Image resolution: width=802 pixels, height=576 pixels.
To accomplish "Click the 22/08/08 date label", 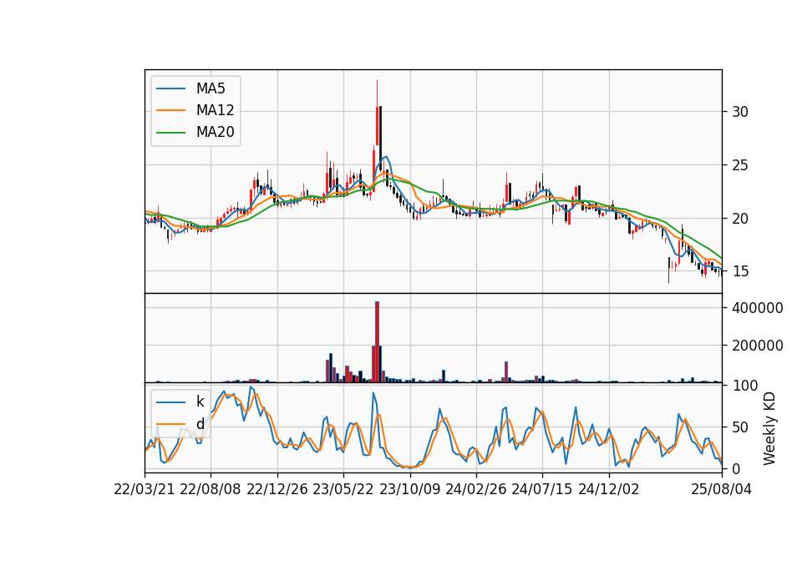I will coord(211,489).
